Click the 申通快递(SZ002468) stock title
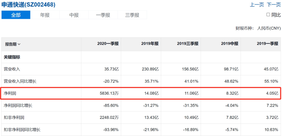 (x=28, y=5)
